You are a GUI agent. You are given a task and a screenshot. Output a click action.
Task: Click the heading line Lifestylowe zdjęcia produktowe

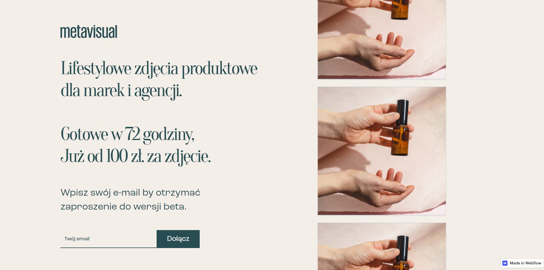(x=159, y=69)
